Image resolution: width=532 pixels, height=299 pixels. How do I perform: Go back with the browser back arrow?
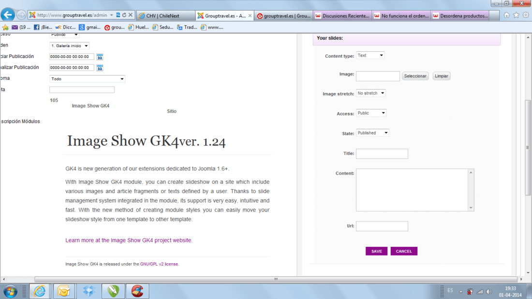8,15
